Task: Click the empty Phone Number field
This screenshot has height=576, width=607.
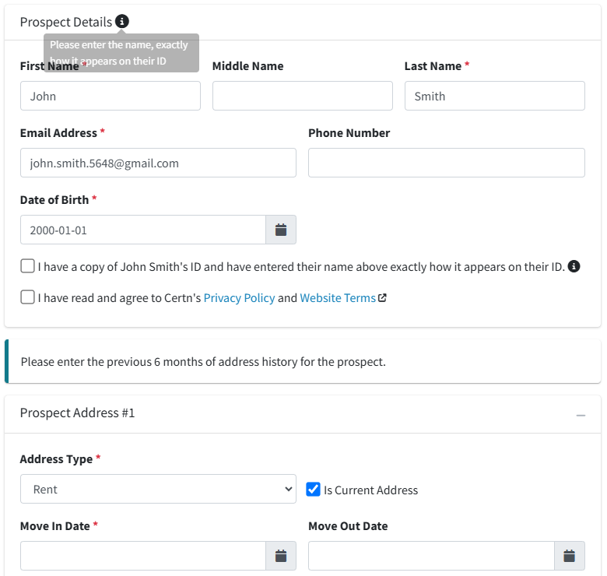Action: point(447,163)
